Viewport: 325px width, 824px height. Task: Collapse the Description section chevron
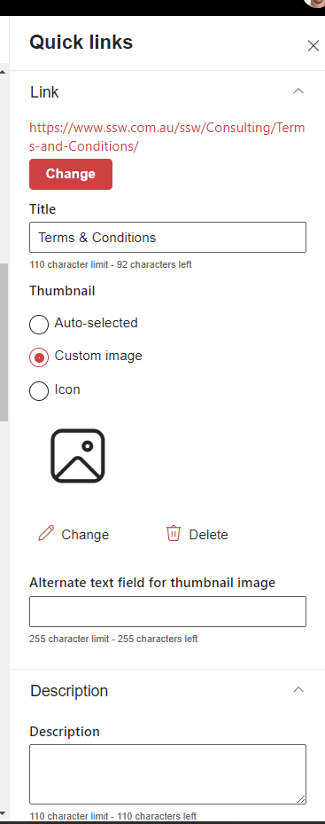tap(298, 689)
